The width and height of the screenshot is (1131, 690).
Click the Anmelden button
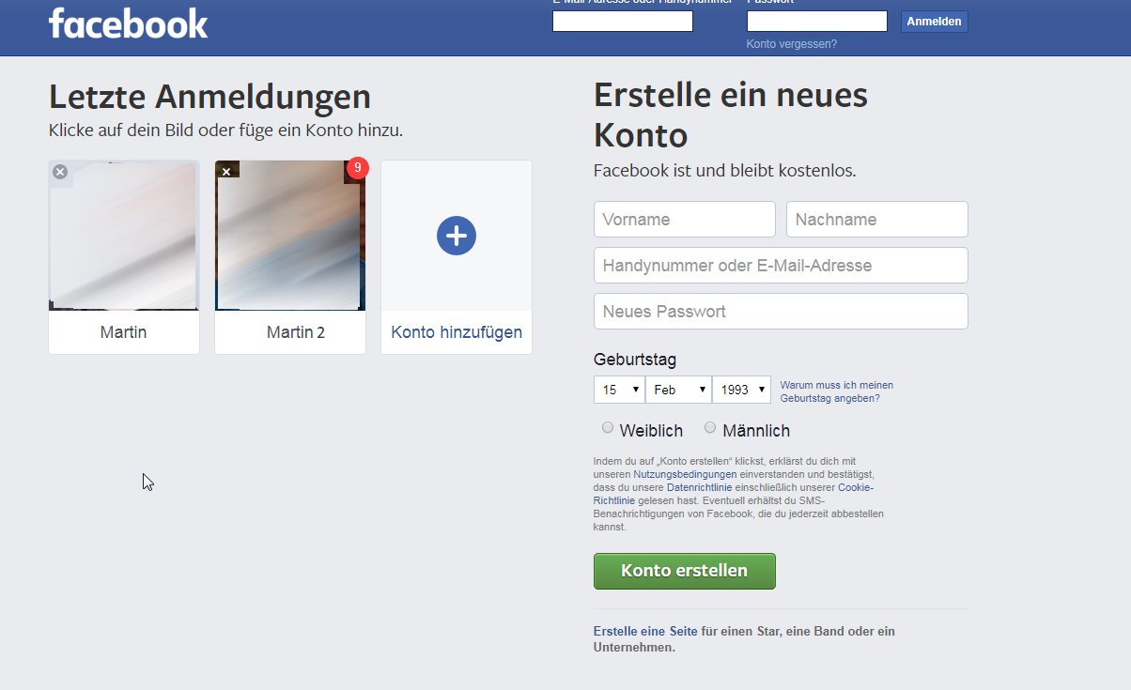coord(934,22)
